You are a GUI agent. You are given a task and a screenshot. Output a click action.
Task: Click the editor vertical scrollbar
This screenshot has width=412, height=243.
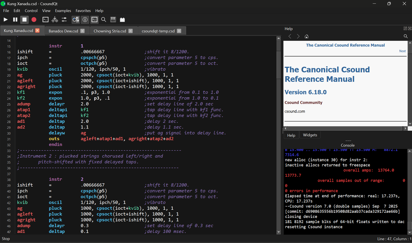279,135
